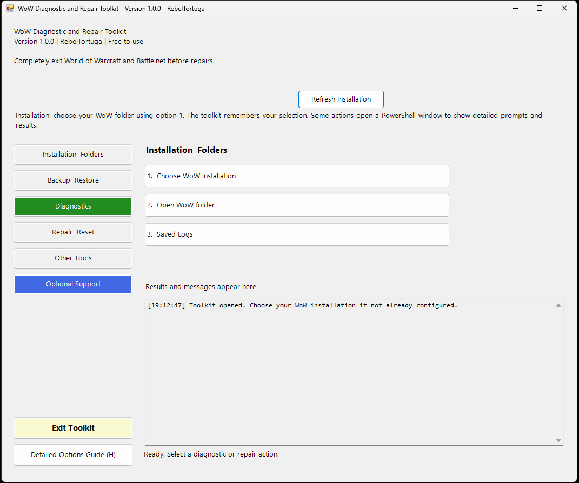Choose WoW installation option 1
The height and width of the screenshot is (483, 579).
297,176
